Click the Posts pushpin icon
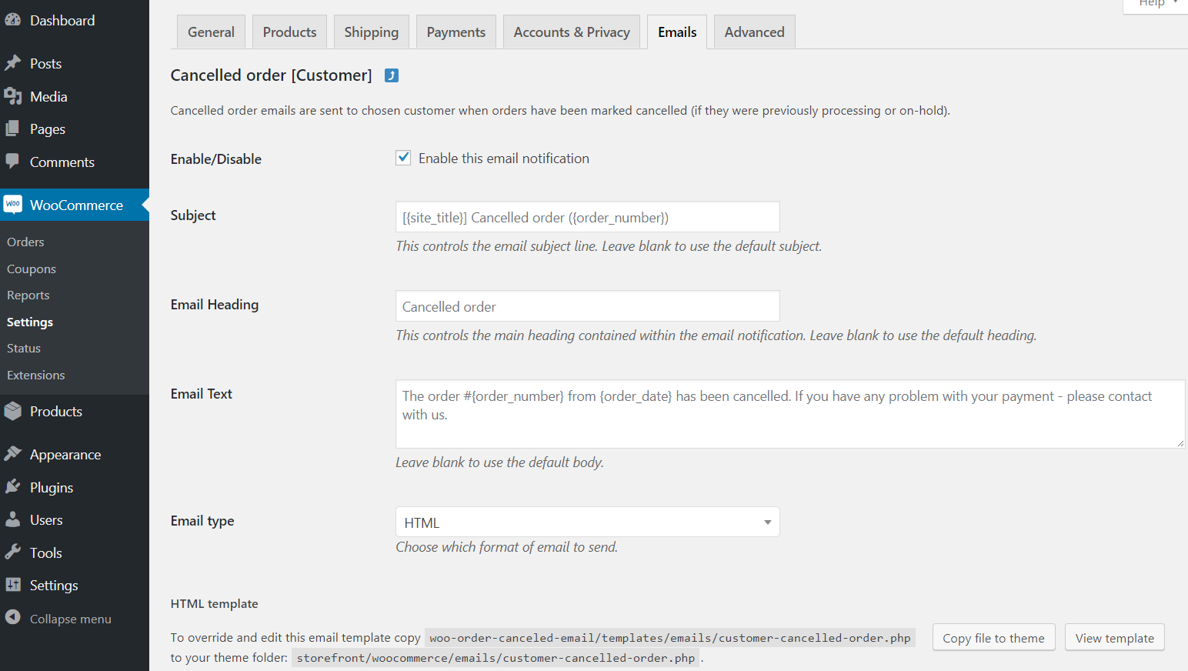This screenshot has height=671, width=1188. (12, 63)
